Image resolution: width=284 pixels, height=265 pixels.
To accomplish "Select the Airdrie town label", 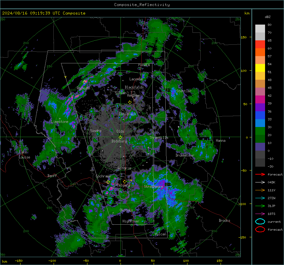I will click(124, 168).
